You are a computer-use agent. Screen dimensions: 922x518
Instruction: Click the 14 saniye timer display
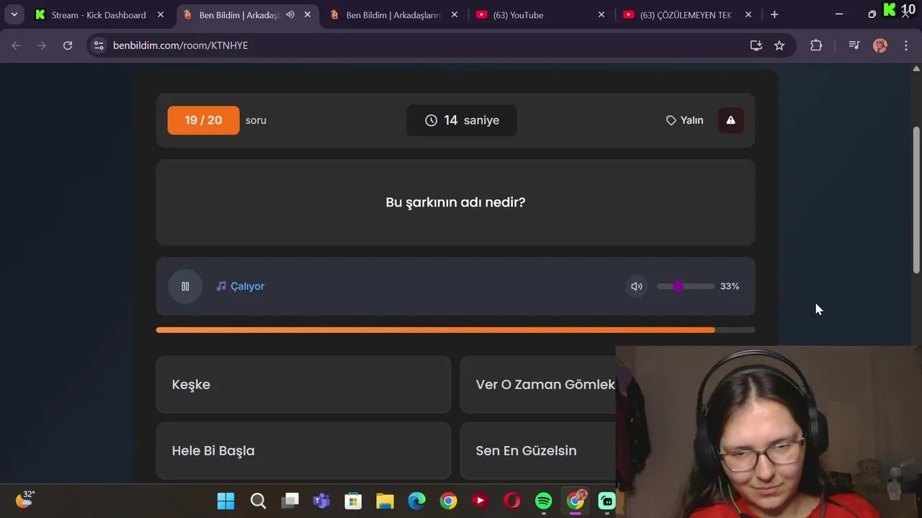click(462, 120)
